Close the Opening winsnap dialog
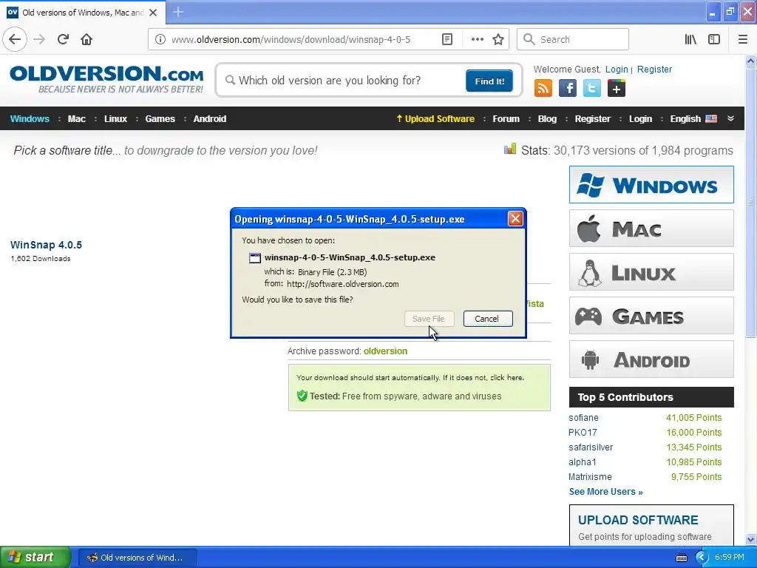 coord(515,219)
